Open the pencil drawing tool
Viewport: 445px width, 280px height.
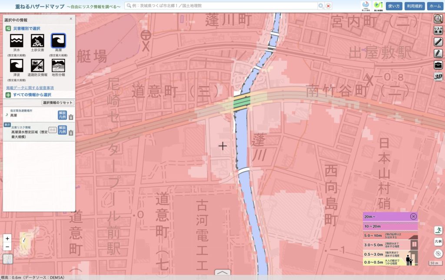(x=438, y=53)
